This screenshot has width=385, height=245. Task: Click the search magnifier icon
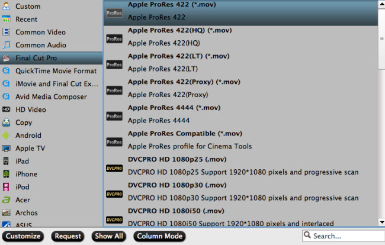307,235
